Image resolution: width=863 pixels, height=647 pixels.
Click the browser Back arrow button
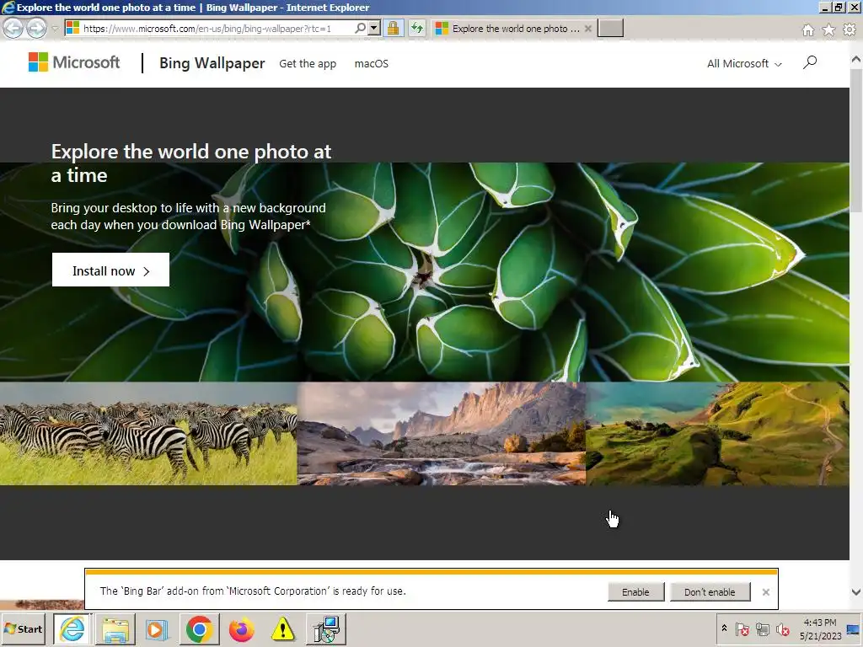tap(13, 28)
